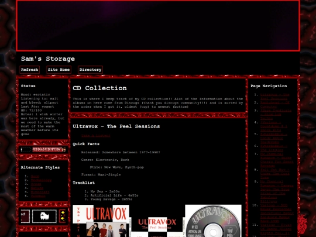The height and width of the screenshot is (237, 316).
Task: Open Page Navigation item number 8
Action: pyautogui.click(x=274, y=174)
